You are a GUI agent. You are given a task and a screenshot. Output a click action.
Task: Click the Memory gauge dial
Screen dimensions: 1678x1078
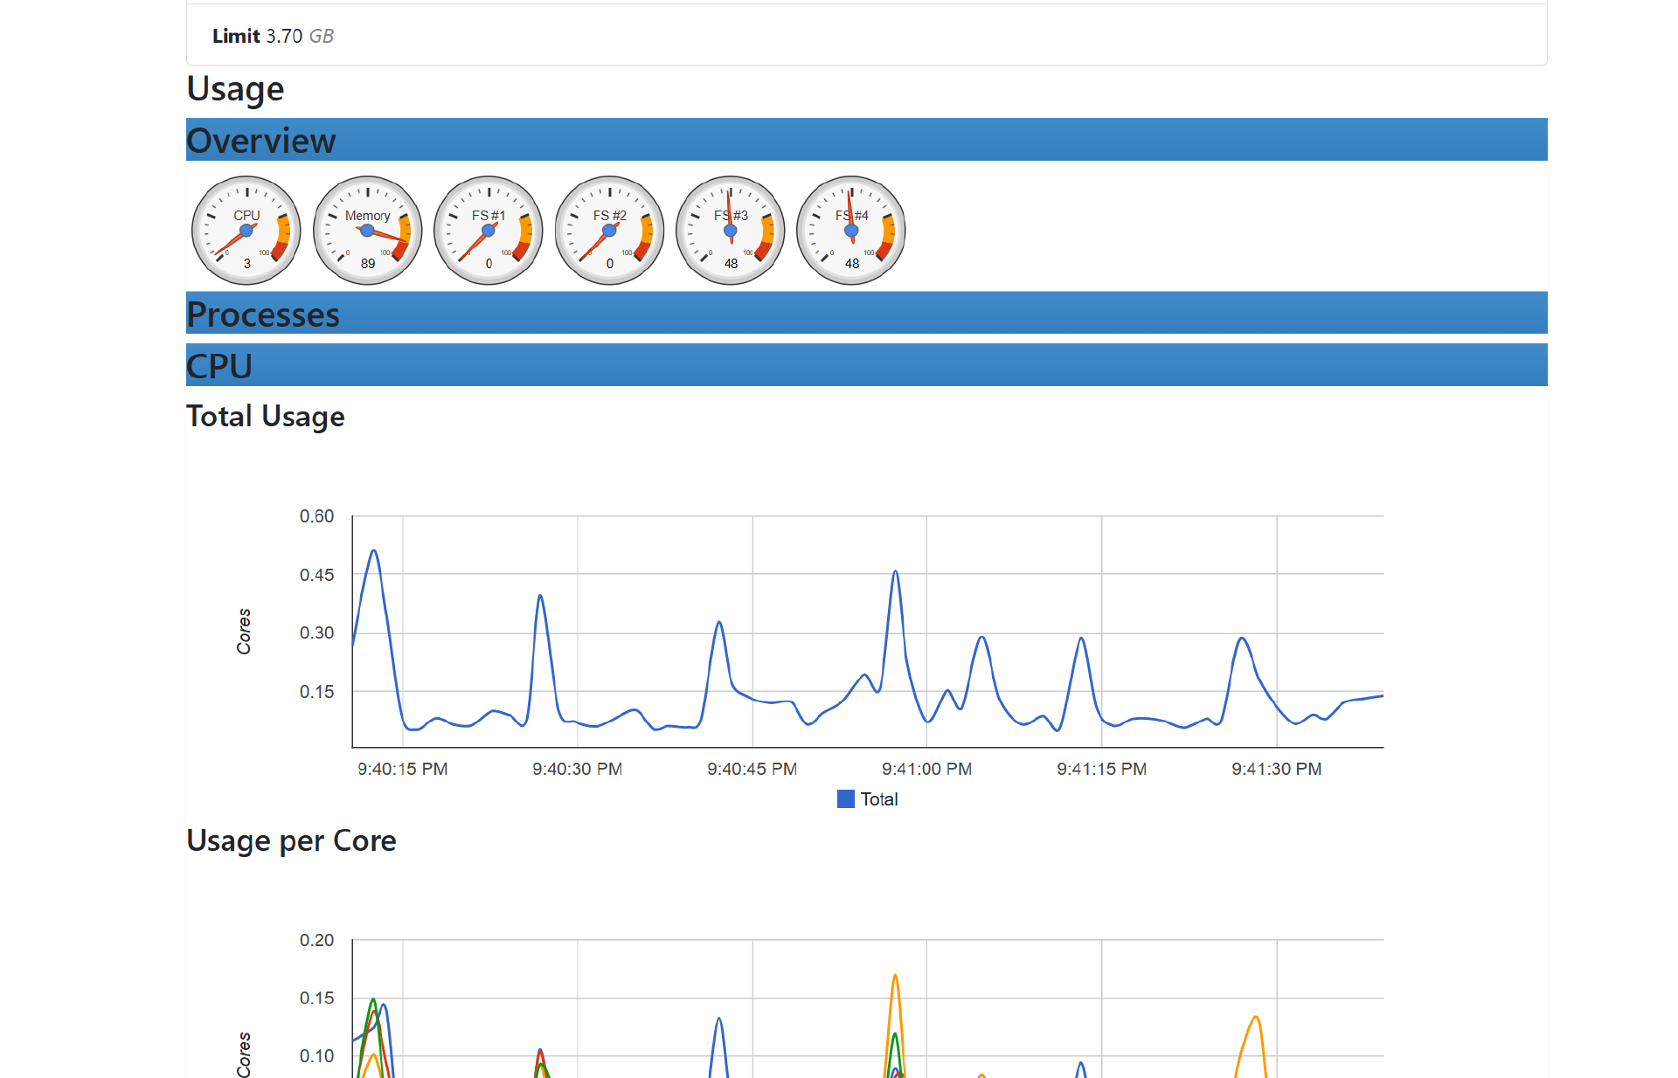tap(368, 231)
